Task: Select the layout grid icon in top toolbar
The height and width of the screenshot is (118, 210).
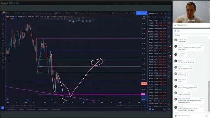Action: 113,13
